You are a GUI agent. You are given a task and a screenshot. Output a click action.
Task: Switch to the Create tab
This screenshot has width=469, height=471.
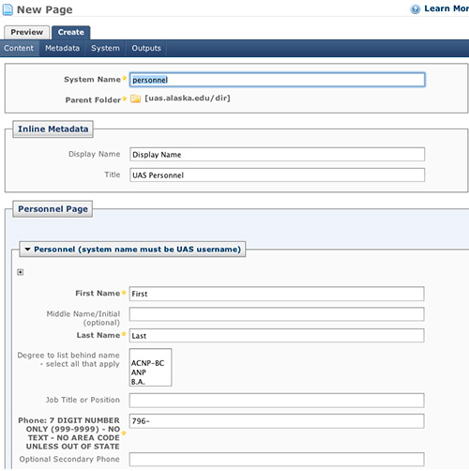71,32
